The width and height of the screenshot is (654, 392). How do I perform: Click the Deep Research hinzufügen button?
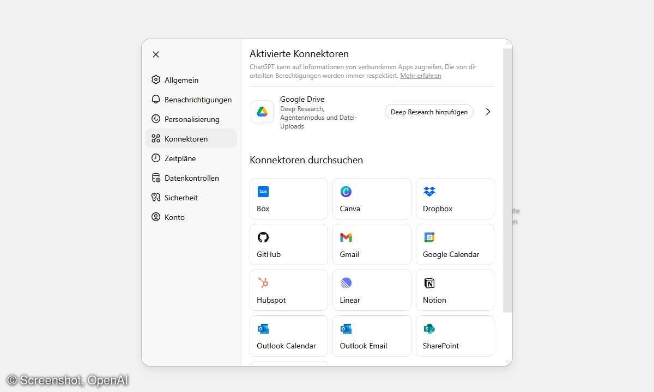pyautogui.click(x=429, y=112)
